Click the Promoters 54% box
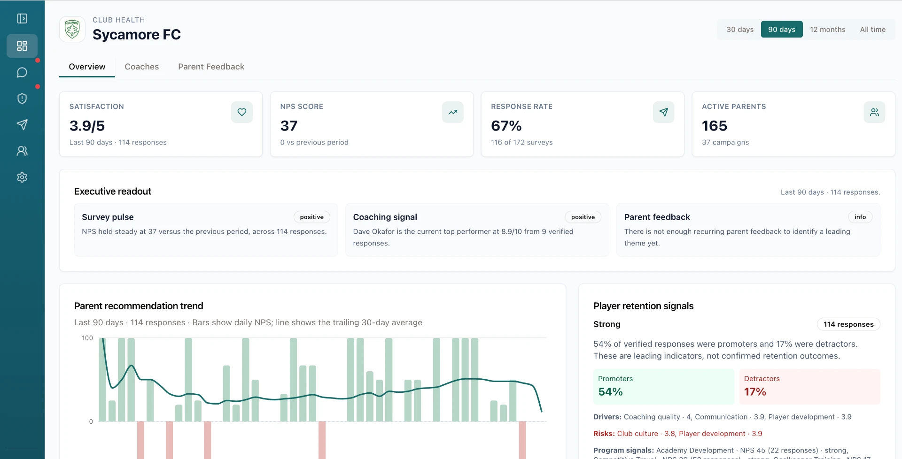 tap(663, 387)
